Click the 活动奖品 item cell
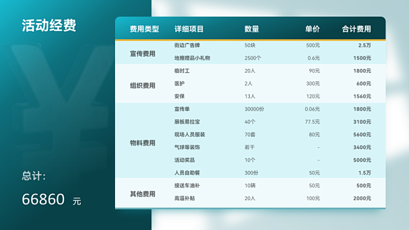409x230 pixels. click(x=185, y=160)
